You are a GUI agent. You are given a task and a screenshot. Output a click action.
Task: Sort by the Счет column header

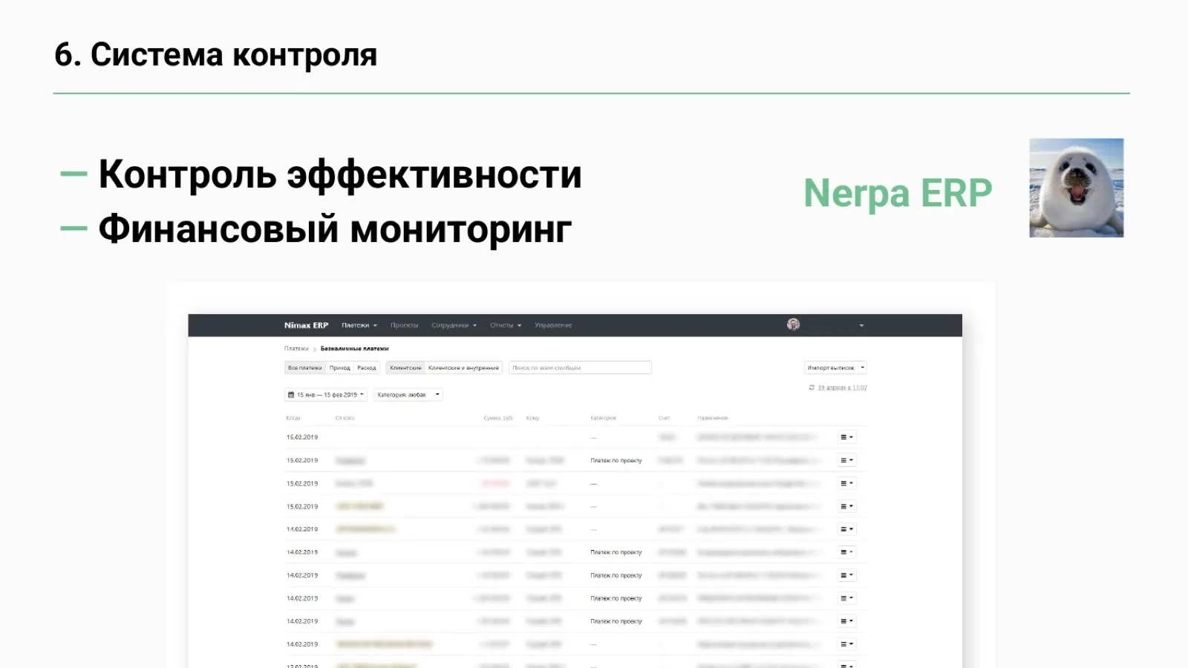pos(664,418)
